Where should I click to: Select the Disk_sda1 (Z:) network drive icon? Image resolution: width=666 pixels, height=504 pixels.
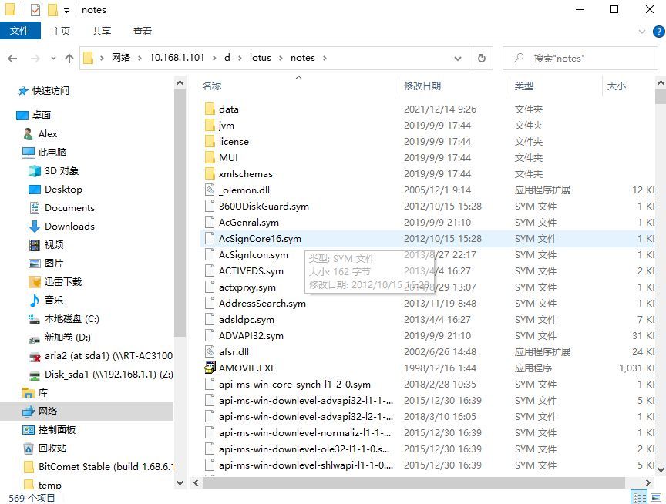point(35,375)
